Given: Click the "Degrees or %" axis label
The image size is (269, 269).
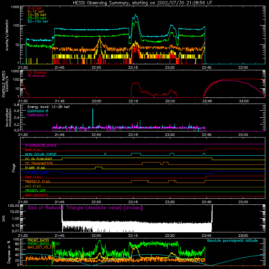Looking at the screenshot, I should point(9,252).
